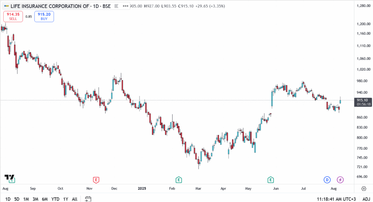Select the 6M time range
Image resolution: width=373 pixels, height=202 pixels.
tap(44, 199)
